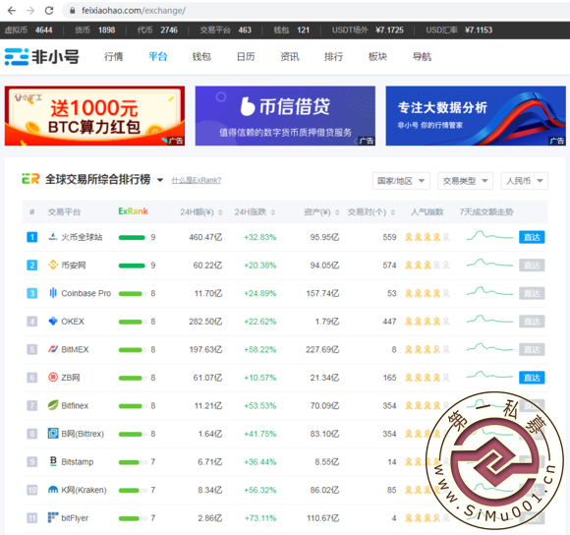The height and width of the screenshot is (535, 570).
Task: Click the BitMEX 7-day trend sparkline
Action: pos(489,348)
